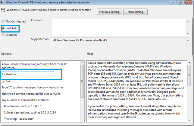Go to Previous Setting
This screenshot has width=194, height=126.
(108, 12)
